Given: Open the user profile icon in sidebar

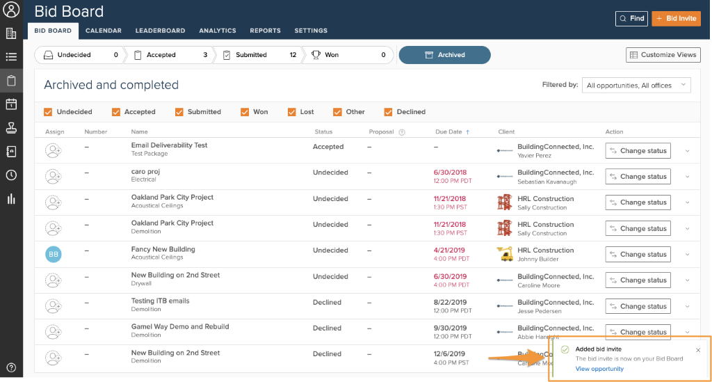Looking at the screenshot, I should 11,10.
